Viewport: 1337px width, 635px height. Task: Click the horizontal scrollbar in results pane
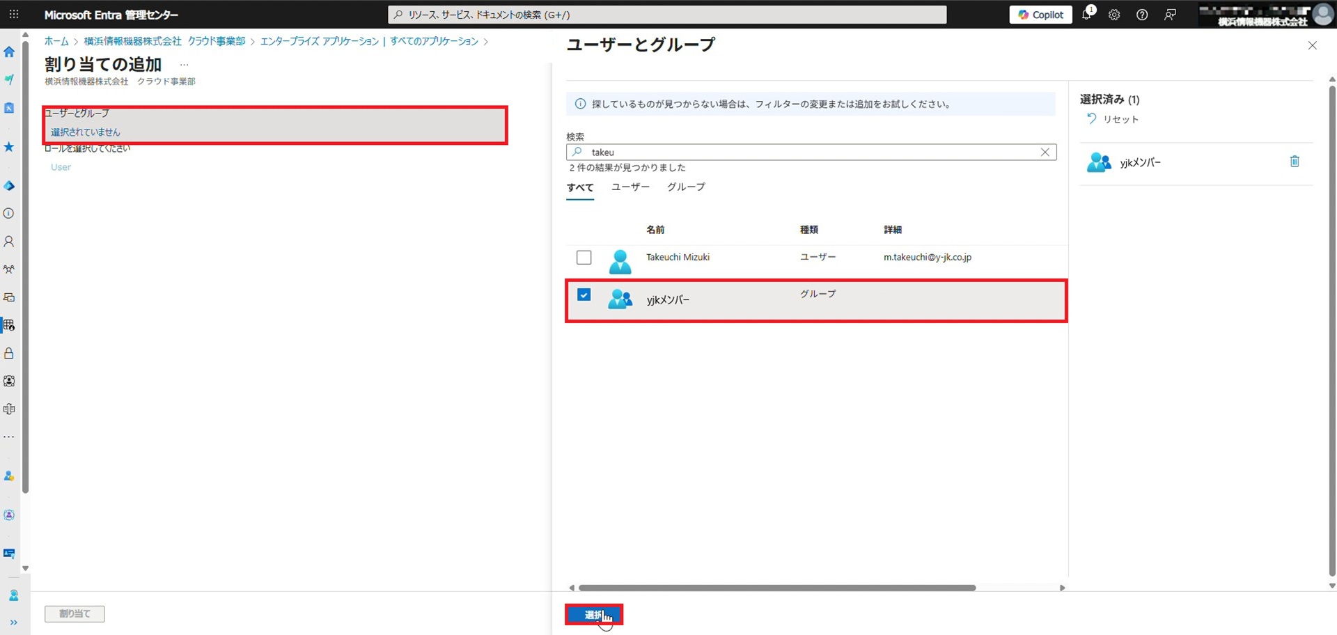776,588
